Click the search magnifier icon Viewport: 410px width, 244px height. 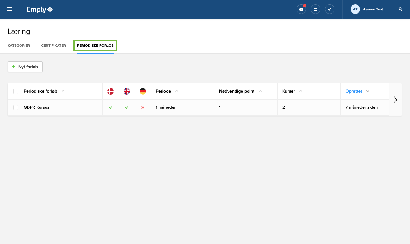401,9
